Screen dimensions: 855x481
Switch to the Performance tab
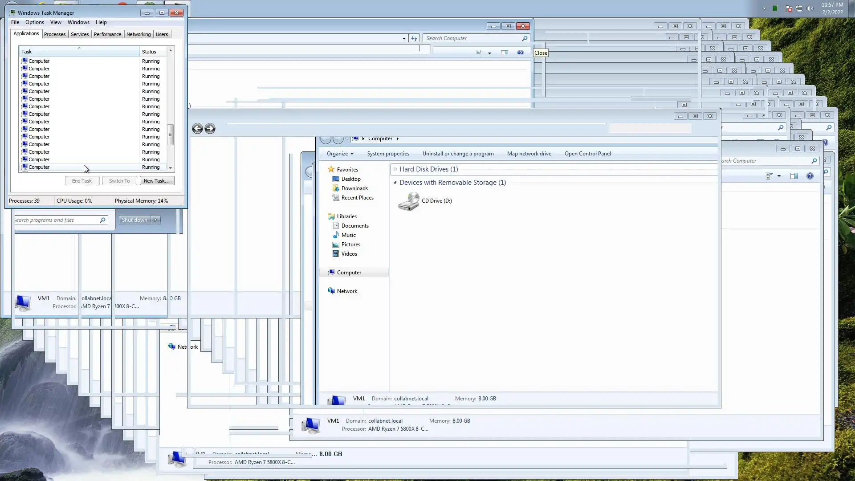107,34
